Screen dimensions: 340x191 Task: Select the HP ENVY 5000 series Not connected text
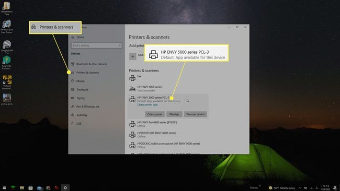(x=146, y=90)
